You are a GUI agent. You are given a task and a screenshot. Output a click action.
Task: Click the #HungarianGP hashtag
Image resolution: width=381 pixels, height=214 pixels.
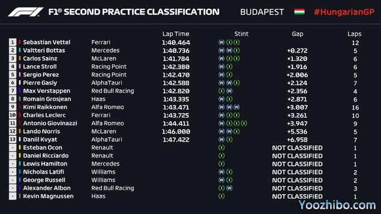pyautogui.click(x=344, y=12)
